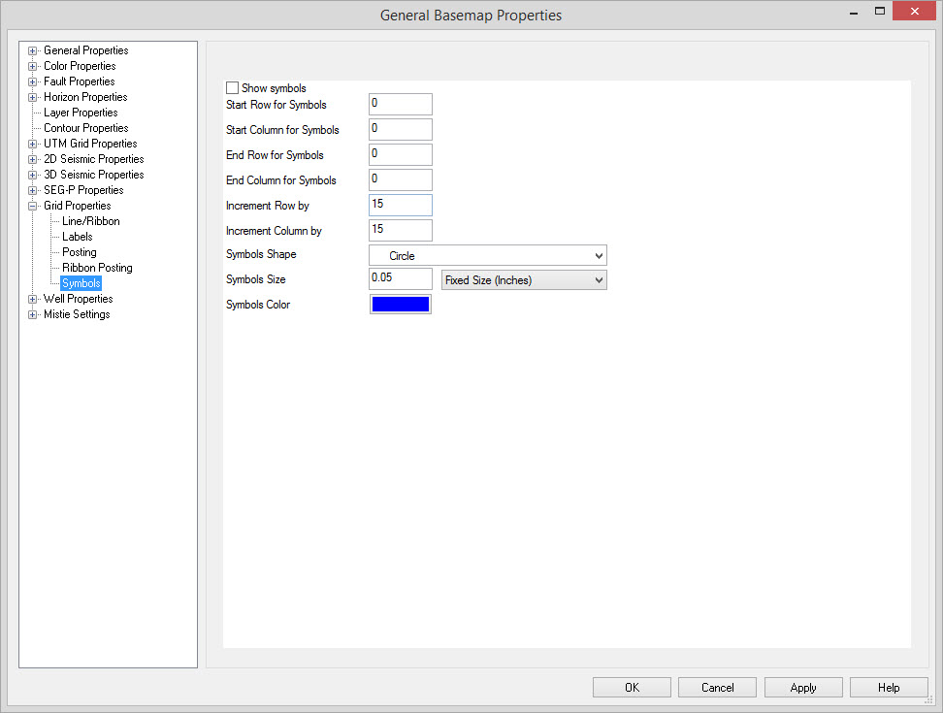Expand the Mistie Settings node
943x713 pixels.
[33, 314]
